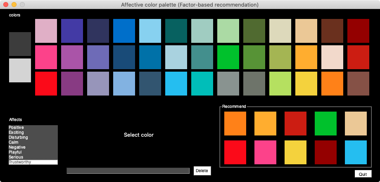The image size is (380, 182).
Task: Select the indigo purple swatch in the palette
Action: 72,31
